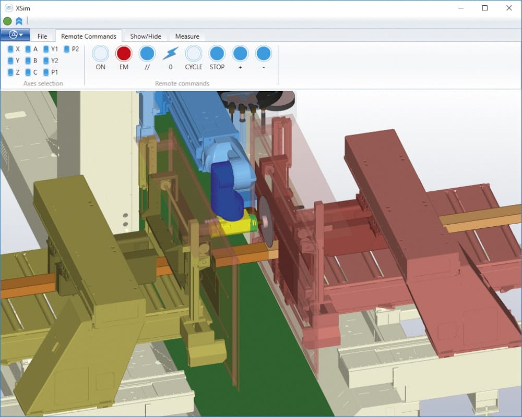The image size is (522, 417).
Task: Hit the red EM emergency button
Action: [x=124, y=54]
